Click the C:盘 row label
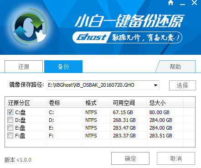 [21, 112]
